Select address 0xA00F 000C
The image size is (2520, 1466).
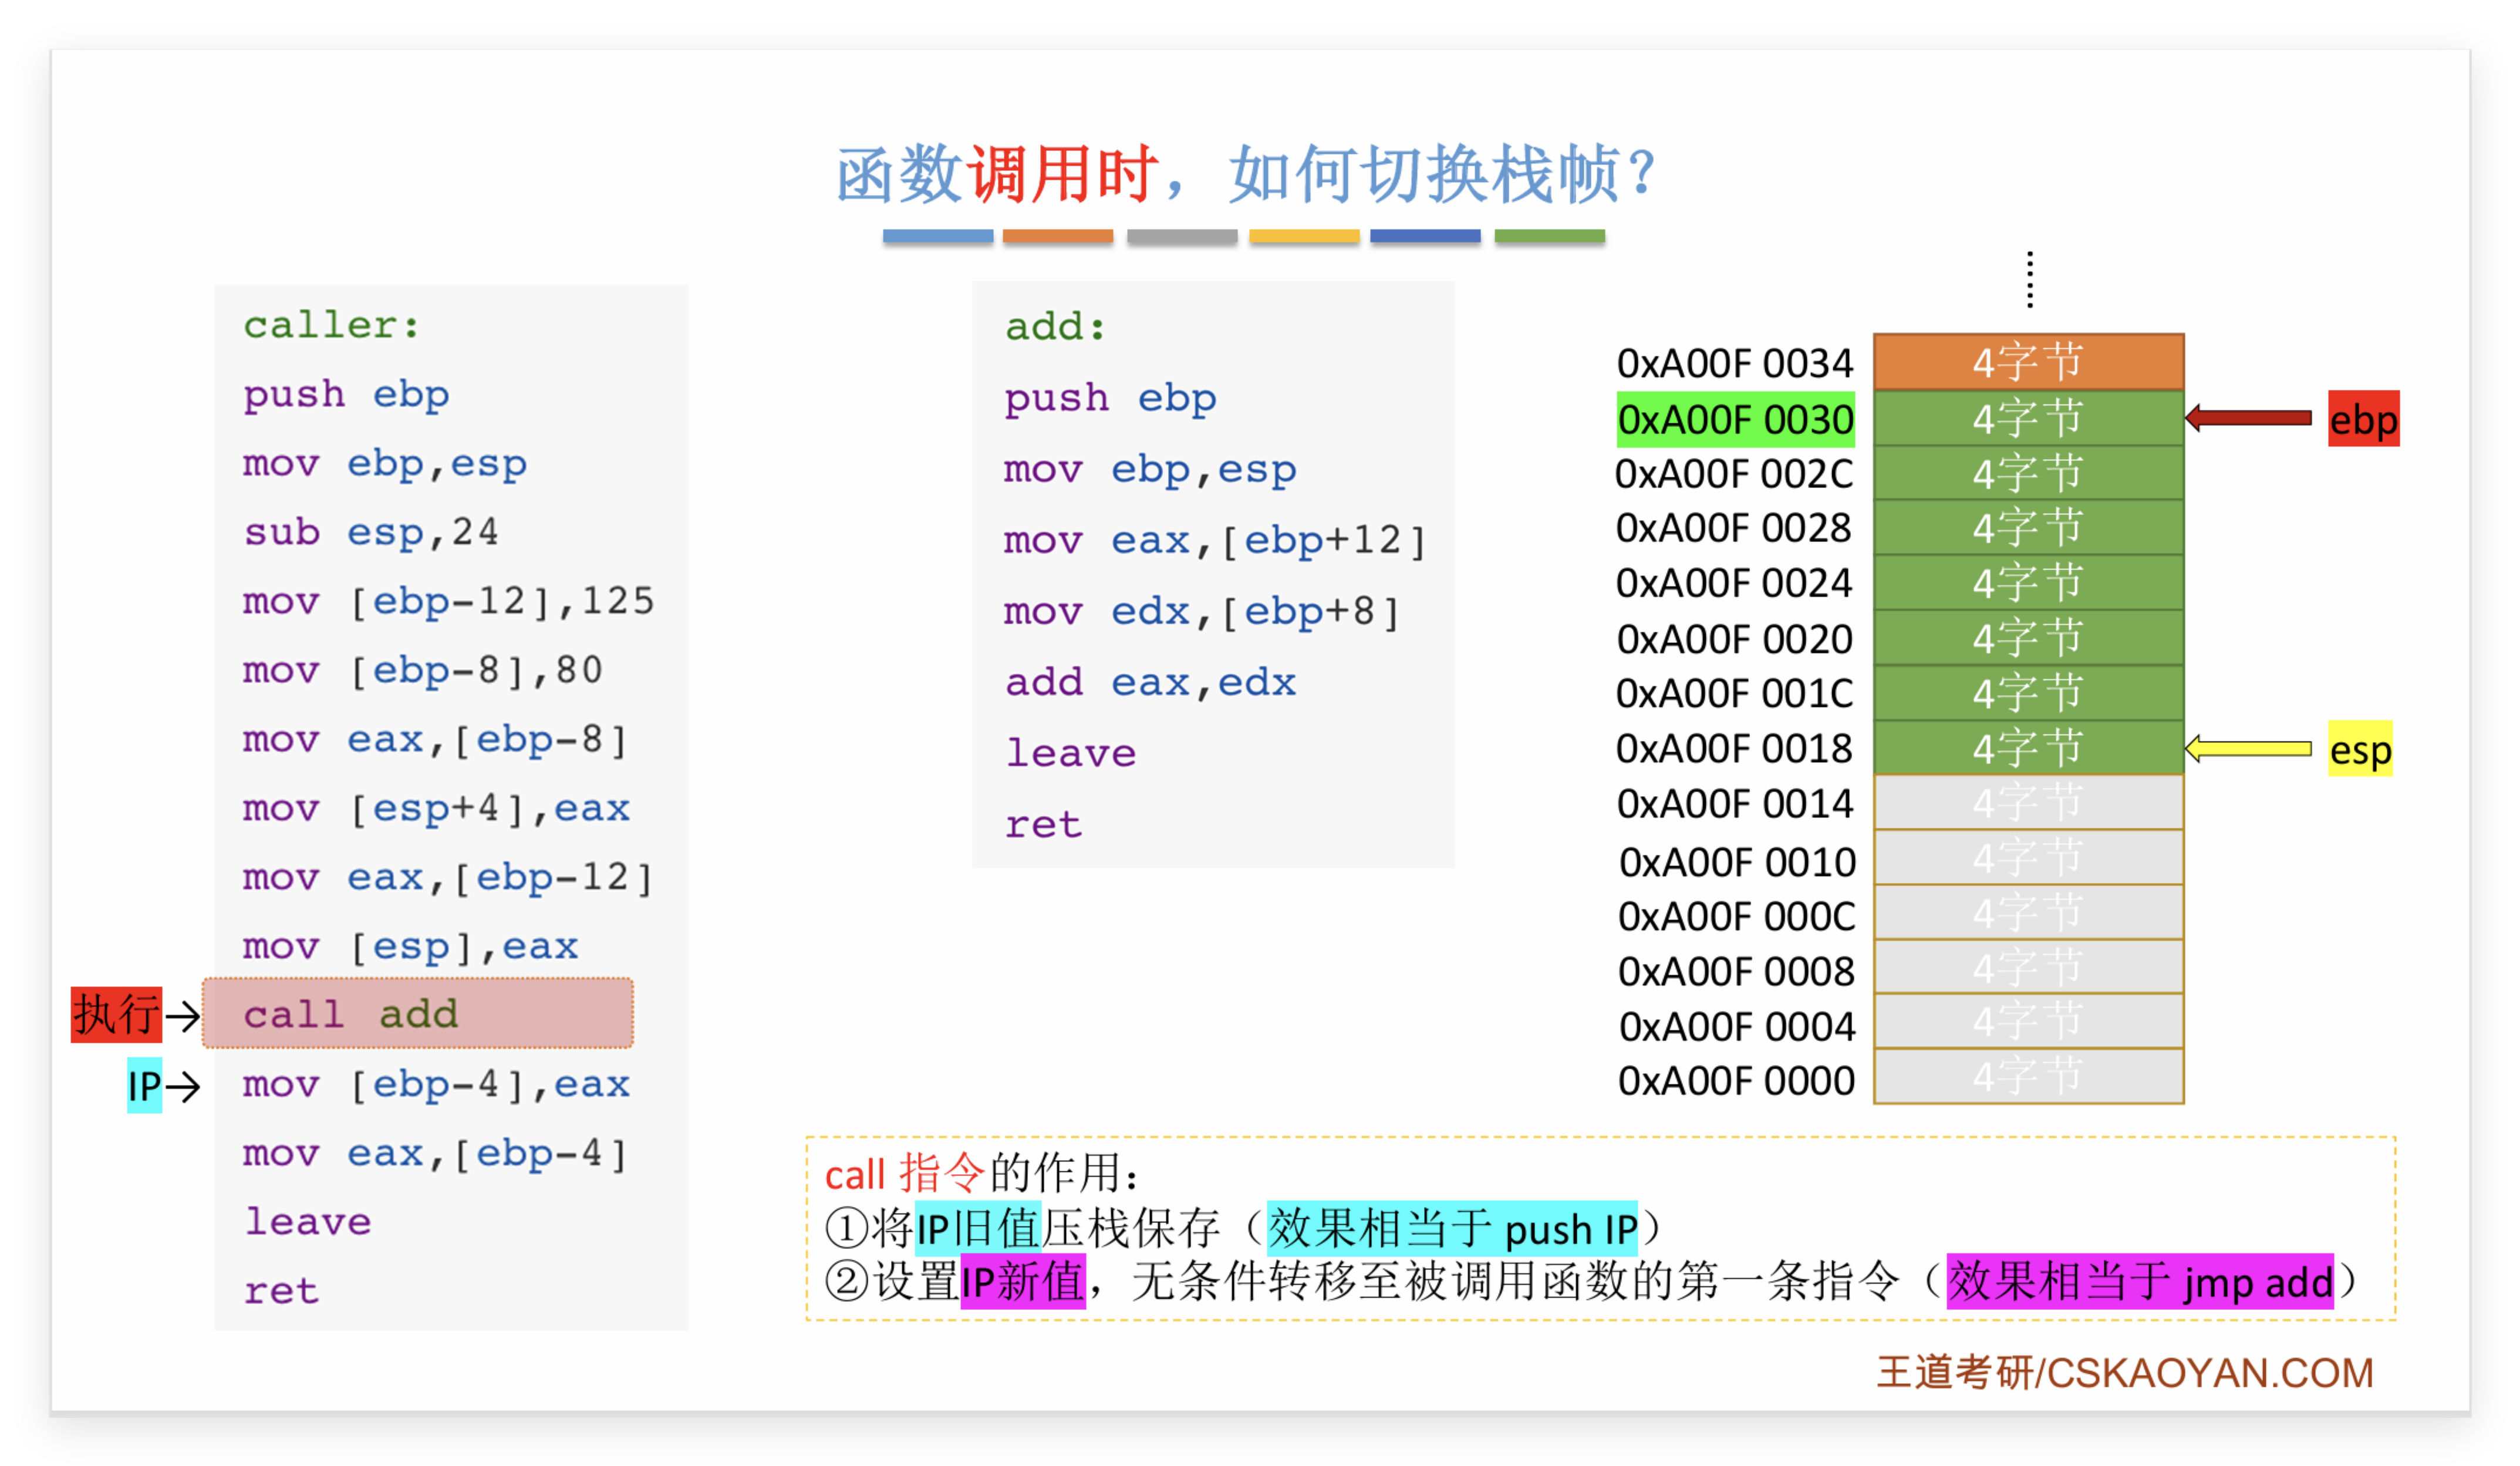(1736, 915)
